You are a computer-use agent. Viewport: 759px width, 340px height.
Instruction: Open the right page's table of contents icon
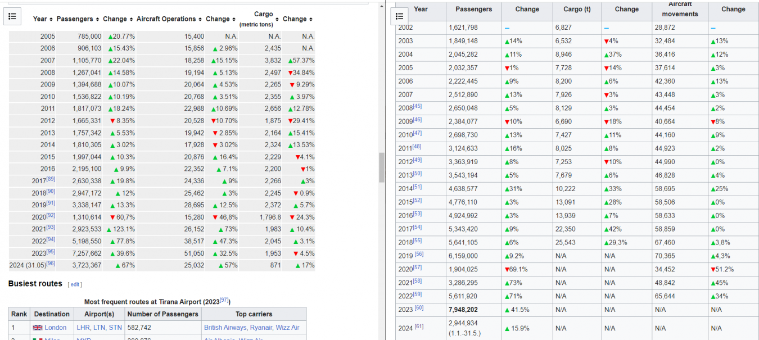400,16
